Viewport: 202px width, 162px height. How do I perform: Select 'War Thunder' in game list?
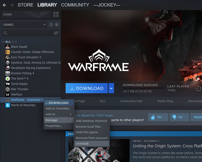20,89
